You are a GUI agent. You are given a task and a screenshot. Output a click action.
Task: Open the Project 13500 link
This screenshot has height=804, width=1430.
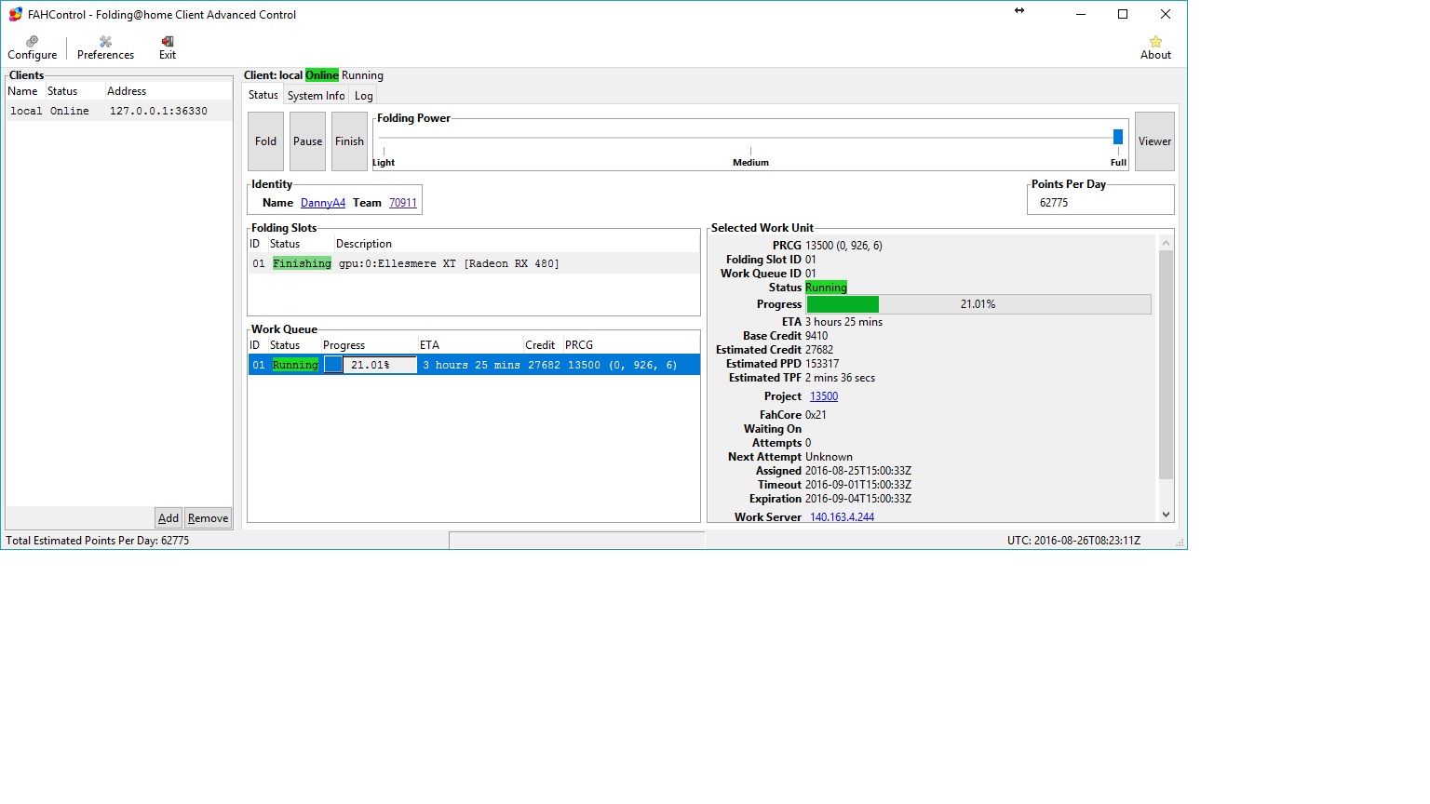[824, 396]
